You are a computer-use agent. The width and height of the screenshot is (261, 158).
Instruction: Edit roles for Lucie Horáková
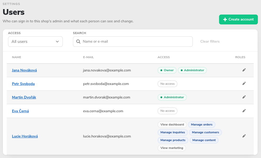244,136
